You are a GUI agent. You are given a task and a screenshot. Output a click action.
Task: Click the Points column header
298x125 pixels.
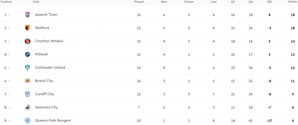click(x=293, y=2)
